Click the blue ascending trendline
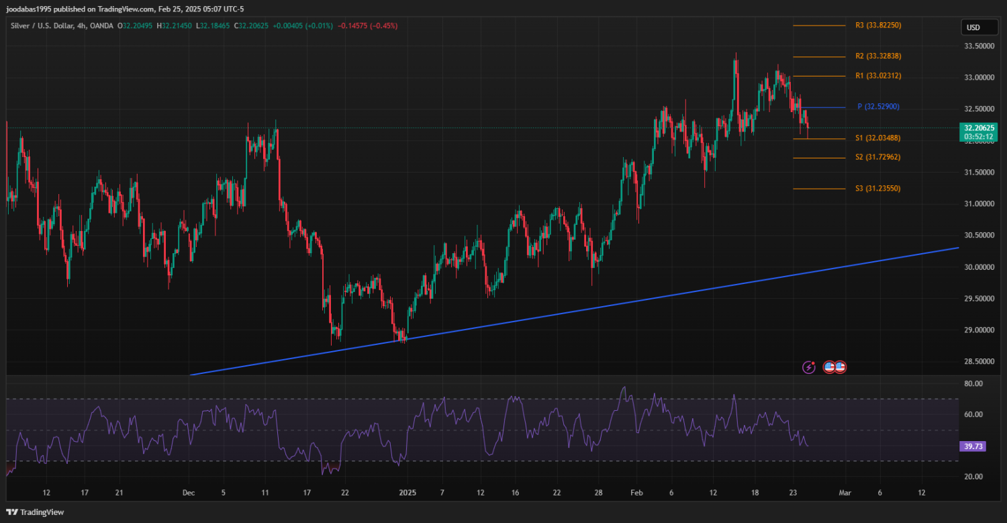 (575, 311)
